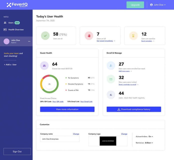The width and height of the screenshot is (174, 160).
Task: Click the purple guests group icon
Action: (x=44, y=66)
